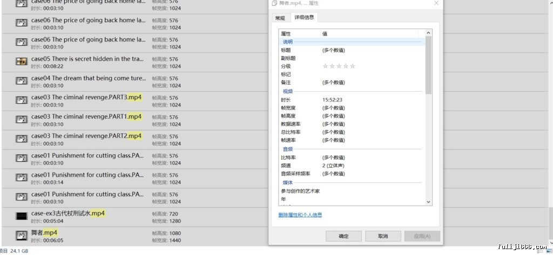The height and width of the screenshot is (255, 553).
Task: Click the 比特率 row under 音频
Action: (352, 157)
